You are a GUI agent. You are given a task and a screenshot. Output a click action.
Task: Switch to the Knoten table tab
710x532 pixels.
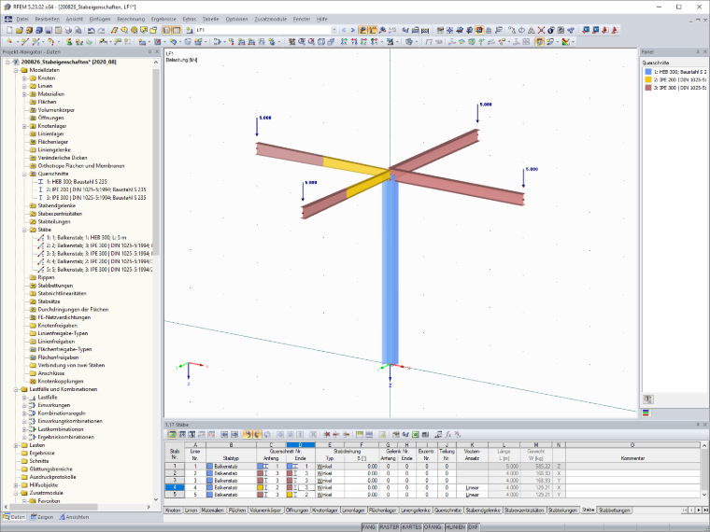click(x=173, y=511)
